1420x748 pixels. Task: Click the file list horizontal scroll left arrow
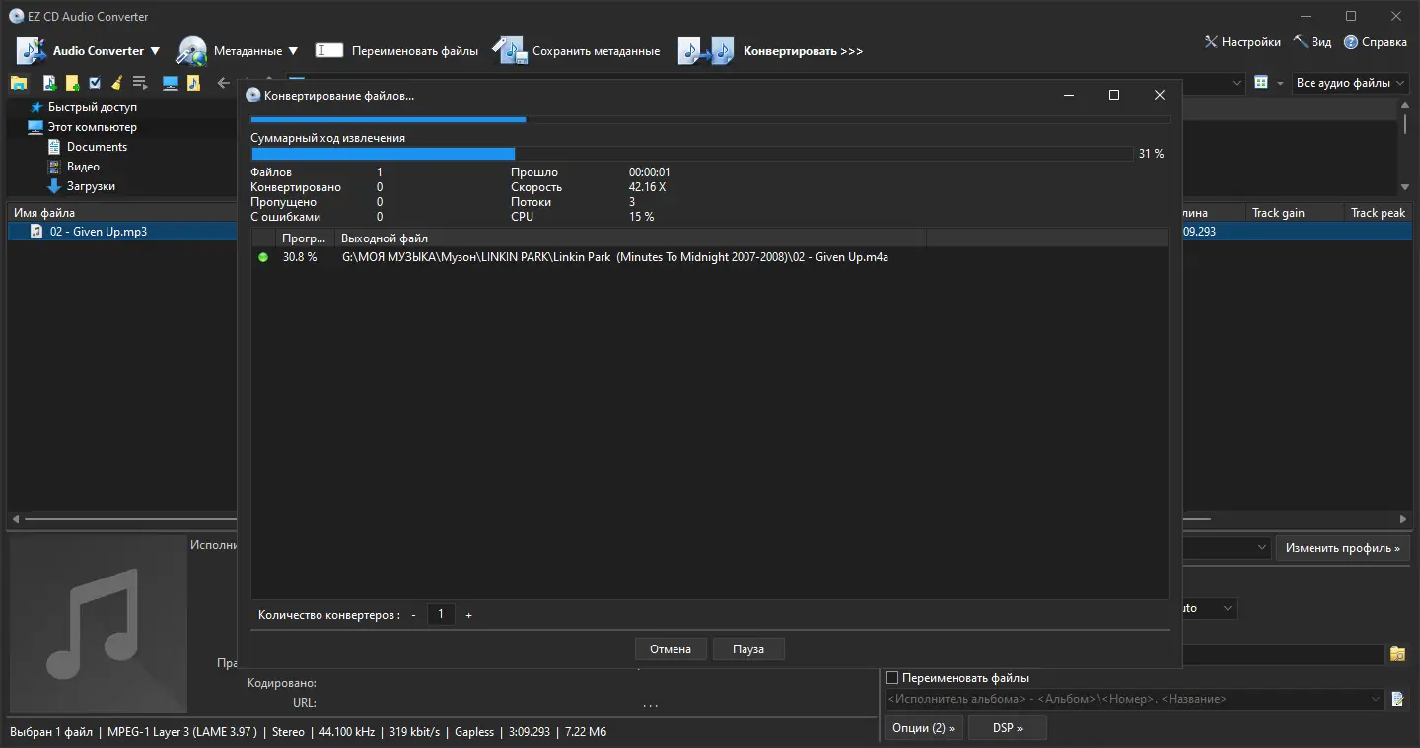point(15,519)
